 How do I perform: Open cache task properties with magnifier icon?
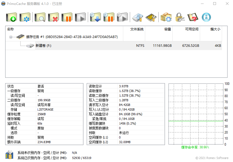[x=40, y=18]
